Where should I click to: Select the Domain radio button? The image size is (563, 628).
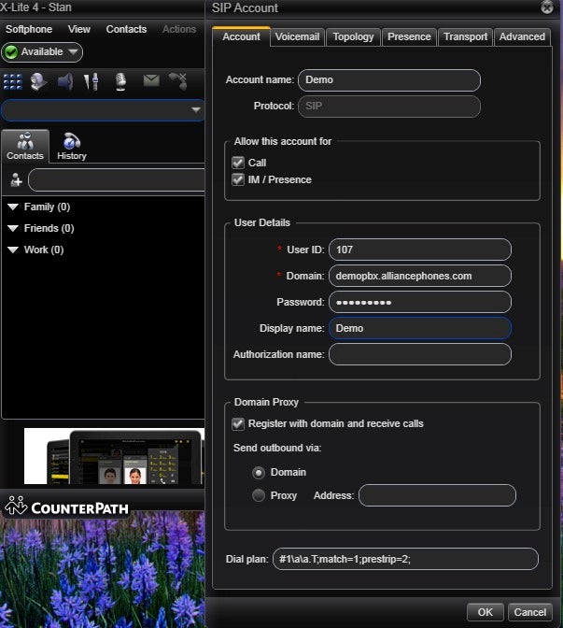click(259, 473)
